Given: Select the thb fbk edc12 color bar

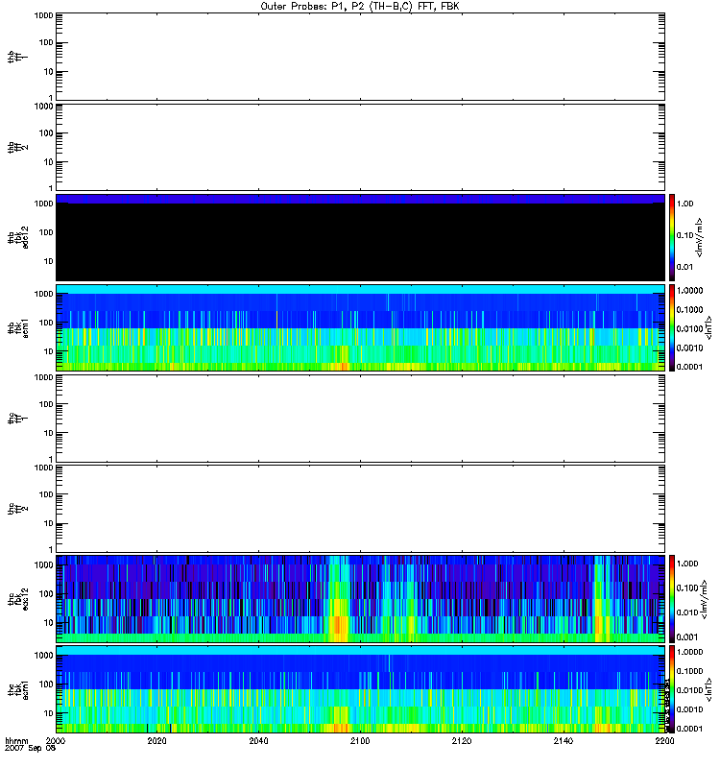Looking at the screenshot, I should pos(672,237).
